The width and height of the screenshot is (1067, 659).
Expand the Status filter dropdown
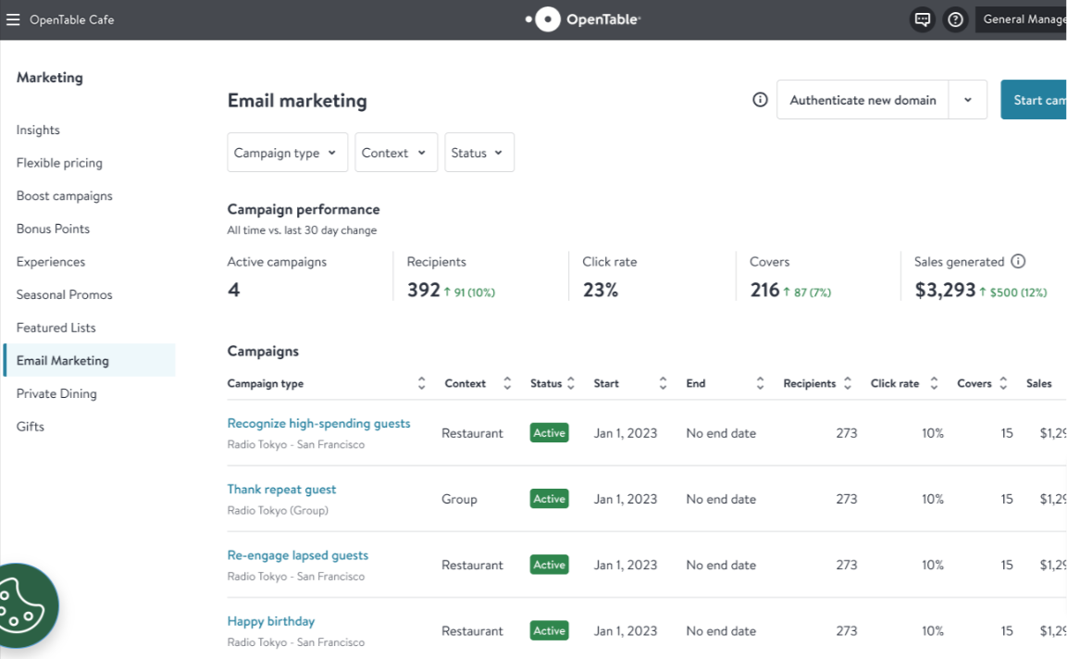coord(479,153)
